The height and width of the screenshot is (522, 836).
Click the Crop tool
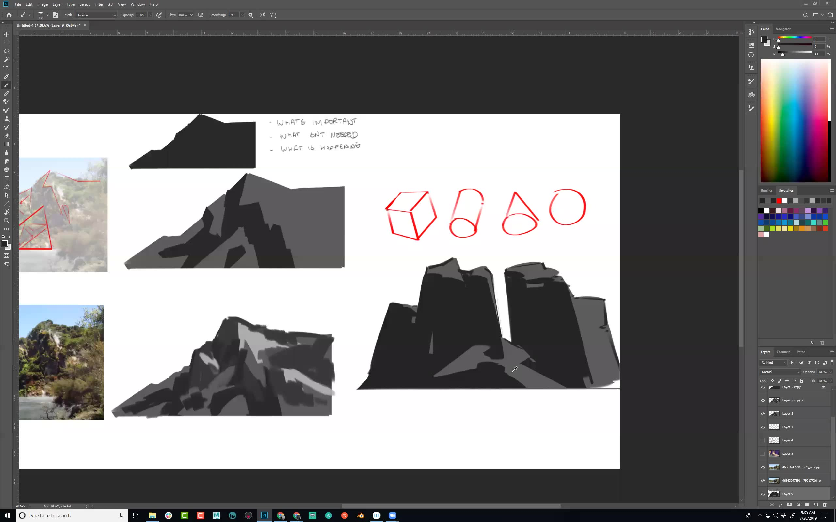click(x=7, y=68)
